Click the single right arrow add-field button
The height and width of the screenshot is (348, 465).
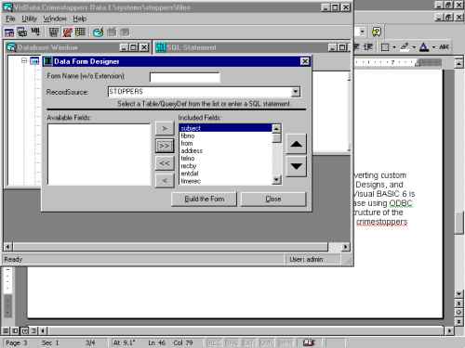[165, 128]
